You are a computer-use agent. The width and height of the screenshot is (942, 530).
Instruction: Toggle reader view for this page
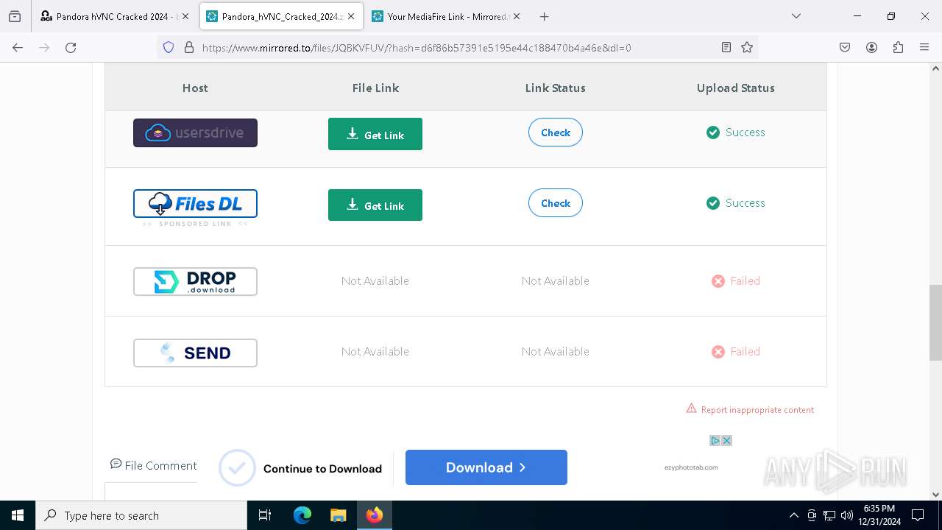(726, 47)
